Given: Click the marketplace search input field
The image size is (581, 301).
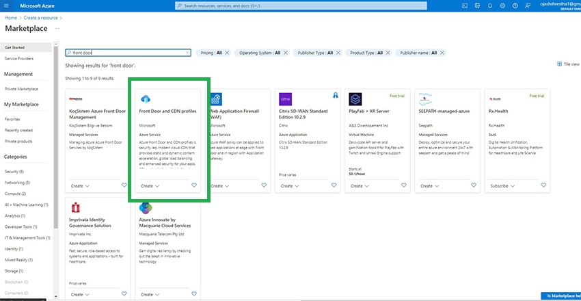Looking at the screenshot, I should [128, 53].
